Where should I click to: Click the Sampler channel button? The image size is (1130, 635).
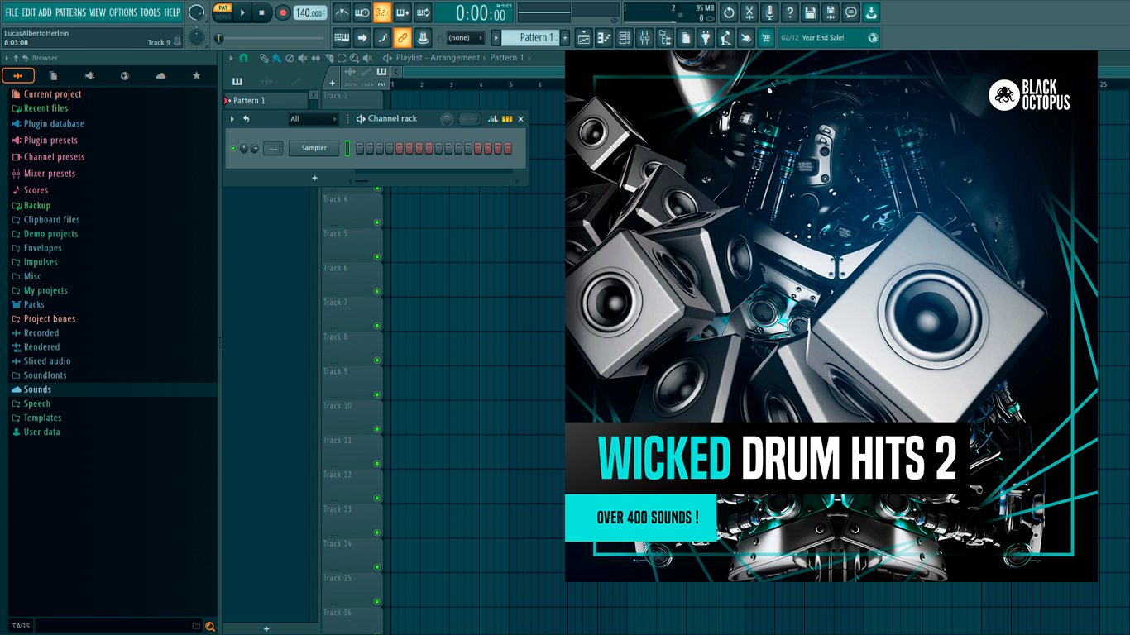[314, 148]
